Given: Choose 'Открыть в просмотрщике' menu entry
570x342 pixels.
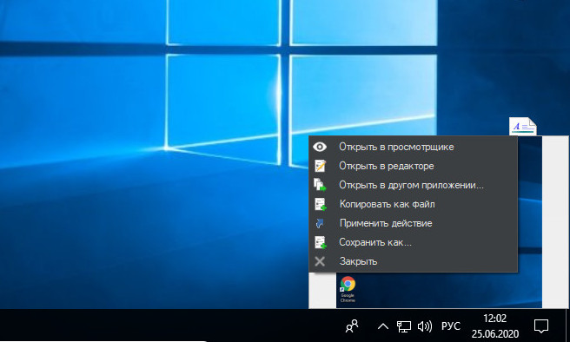Looking at the screenshot, I should click(x=413, y=147).
